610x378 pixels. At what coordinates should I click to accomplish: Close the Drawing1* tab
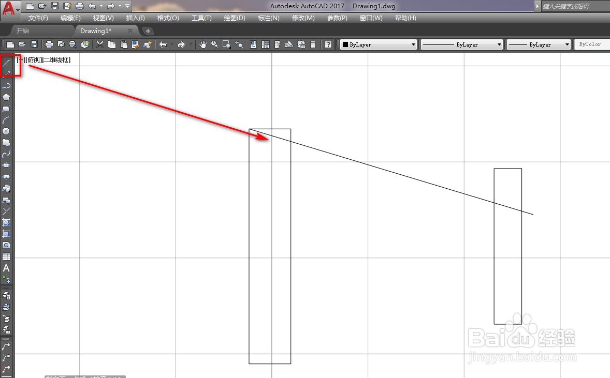coord(130,31)
